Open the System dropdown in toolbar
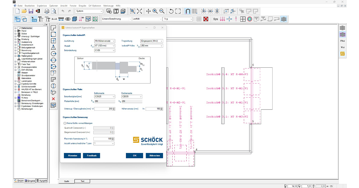The image size is (359, 188). 89,11
